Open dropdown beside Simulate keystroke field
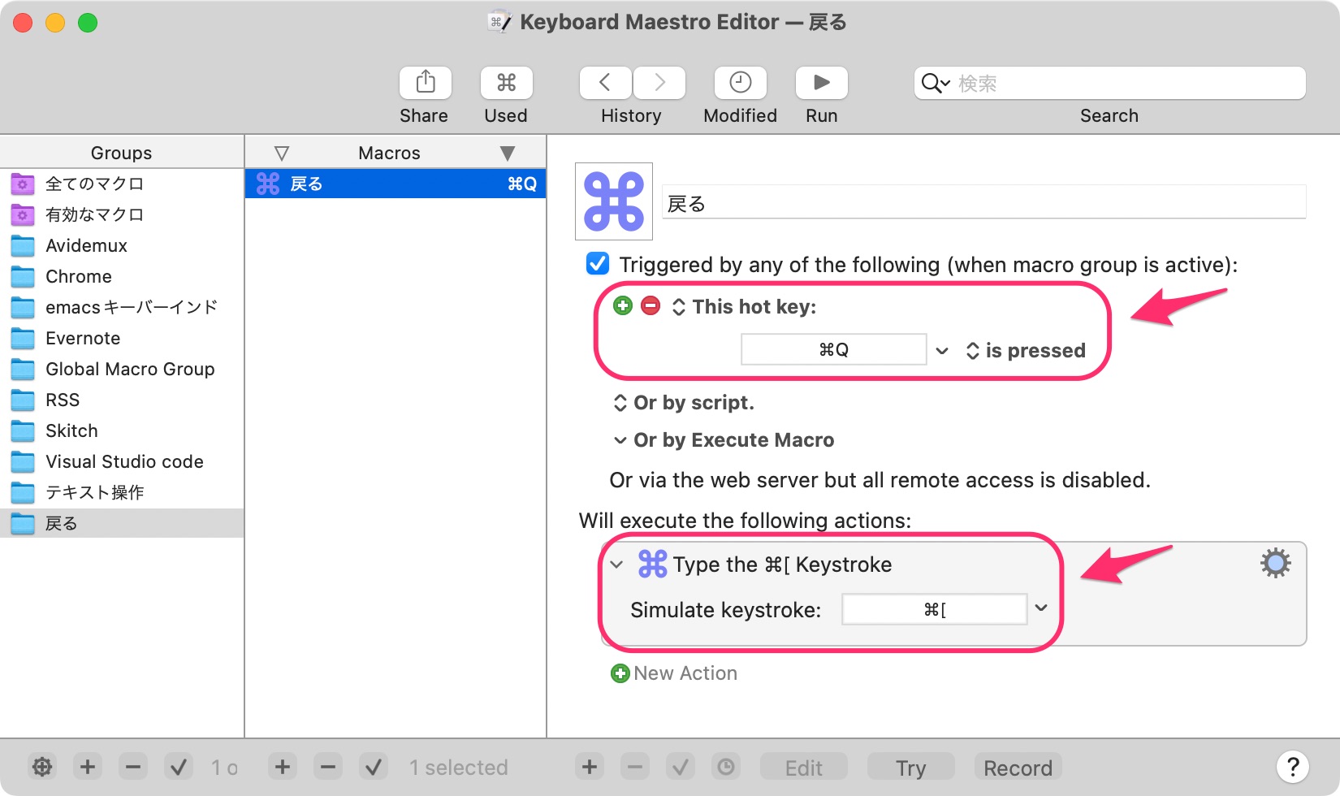This screenshot has width=1340, height=796. coord(1041,608)
